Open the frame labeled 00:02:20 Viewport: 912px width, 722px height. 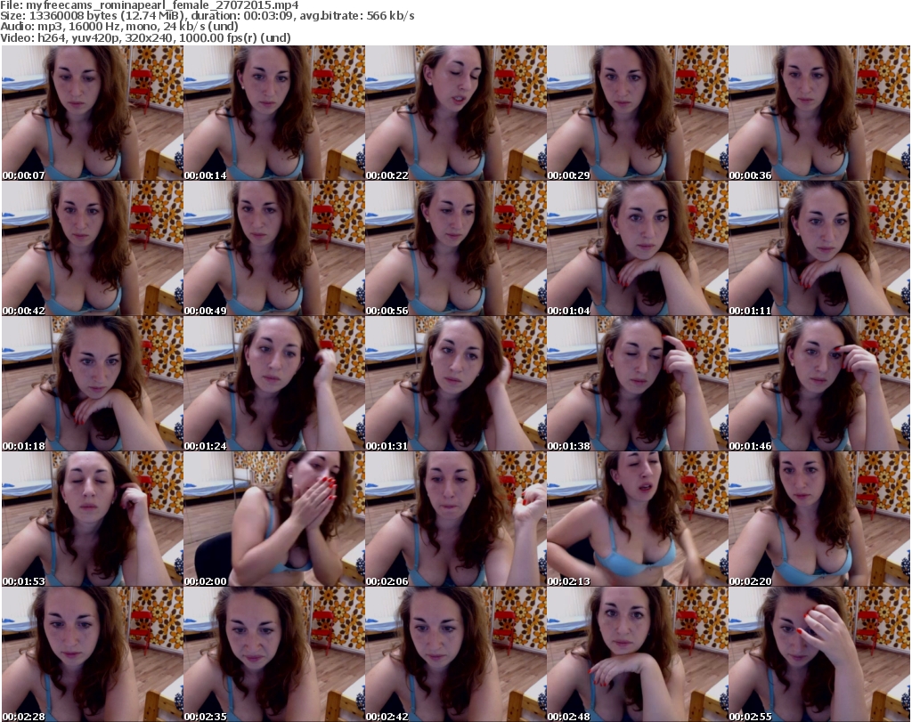click(819, 519)
